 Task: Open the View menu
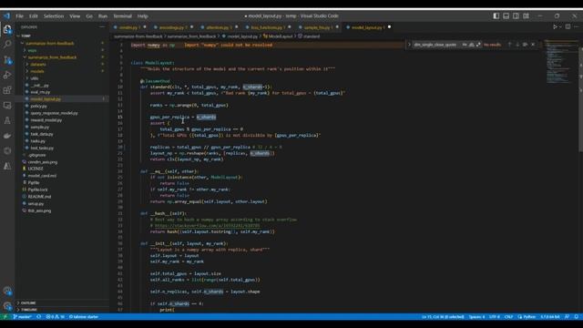(75, 16)
